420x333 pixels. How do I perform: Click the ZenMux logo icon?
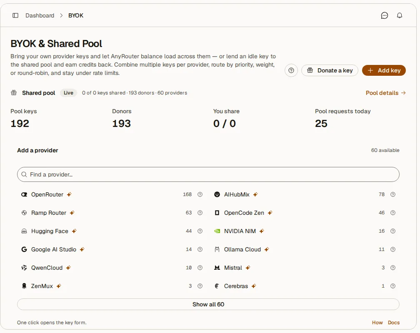(x=24, y=286)
